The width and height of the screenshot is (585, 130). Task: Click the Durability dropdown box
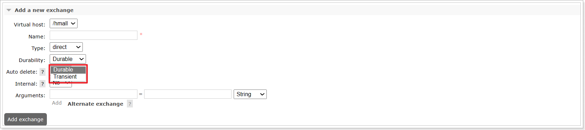click(x=68, y=59)
